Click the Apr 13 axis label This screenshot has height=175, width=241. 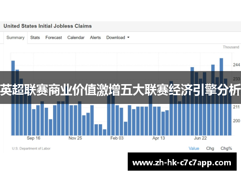pyautogui.click(x=159, y=138)
